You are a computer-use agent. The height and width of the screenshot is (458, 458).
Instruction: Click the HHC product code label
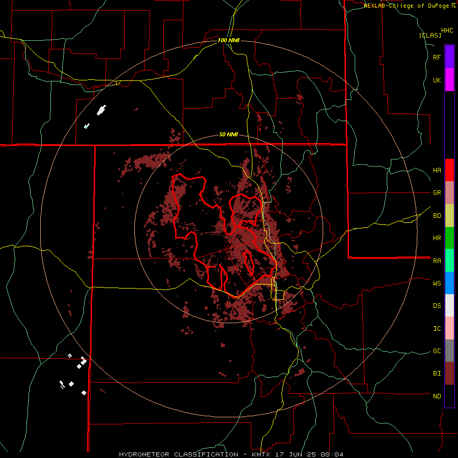pyautogui.click(x=447, y=31)
